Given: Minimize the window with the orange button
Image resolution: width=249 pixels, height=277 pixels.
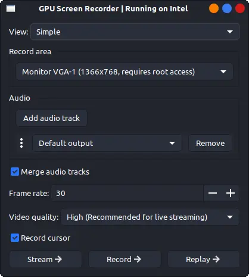Looking at the screenshot, I should [x=214, y=8].
